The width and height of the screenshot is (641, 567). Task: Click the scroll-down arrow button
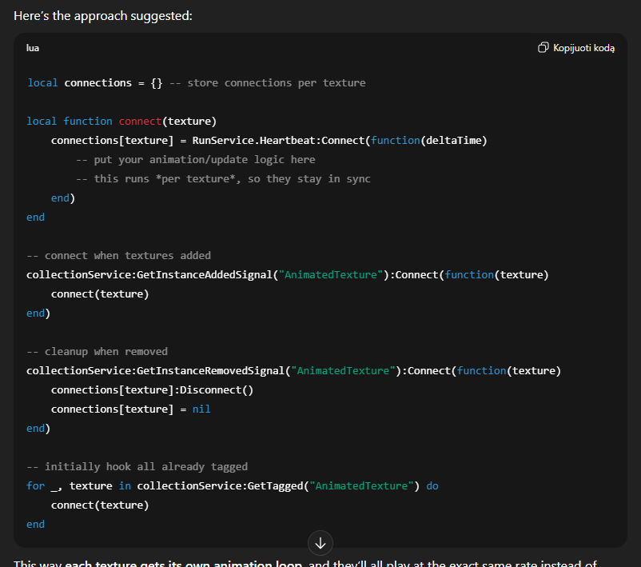(x=320, y=543)
